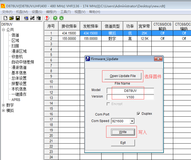
Task: Click the Open folder toolbar icon
Action: coord(11,18)
